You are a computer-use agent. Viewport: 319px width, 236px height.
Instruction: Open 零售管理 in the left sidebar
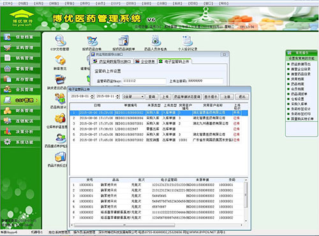20,69
